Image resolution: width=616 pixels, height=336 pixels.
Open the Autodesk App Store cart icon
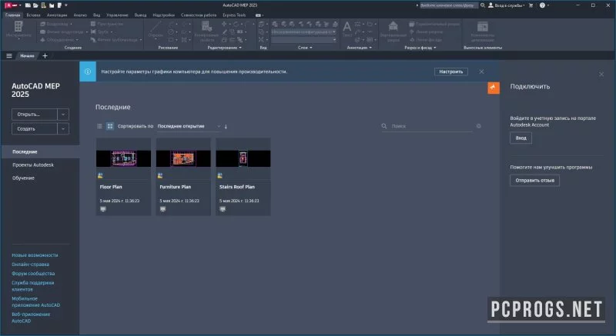531,5
